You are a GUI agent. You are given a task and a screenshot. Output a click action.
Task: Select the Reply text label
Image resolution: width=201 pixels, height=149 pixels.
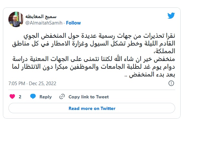pos(46,97)
